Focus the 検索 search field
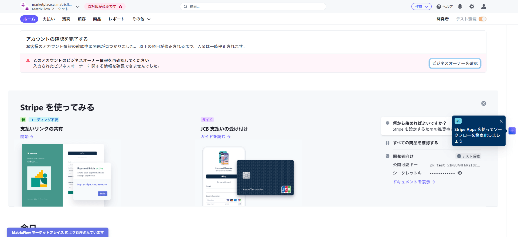The height and width of the screenshot is (237, 518). click(253, 6)
